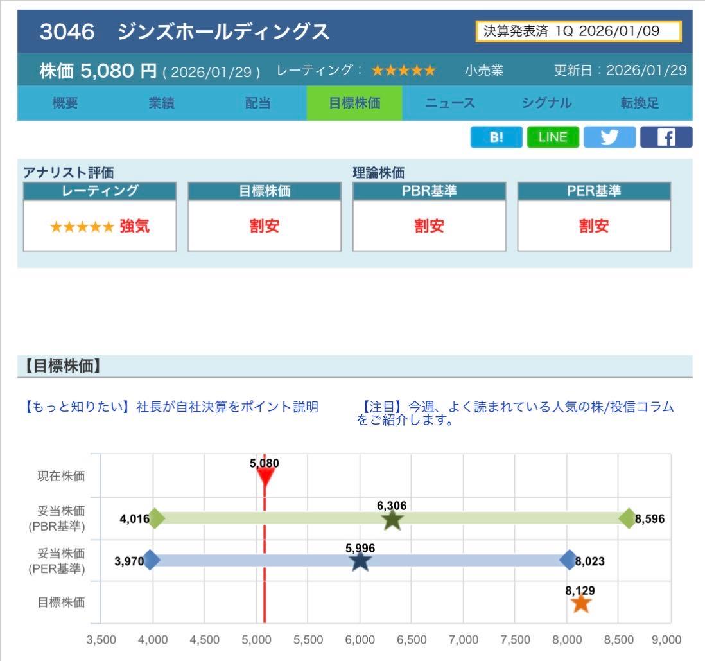Open the Facebook share icon
705x661 pixels.
[666, 136]
